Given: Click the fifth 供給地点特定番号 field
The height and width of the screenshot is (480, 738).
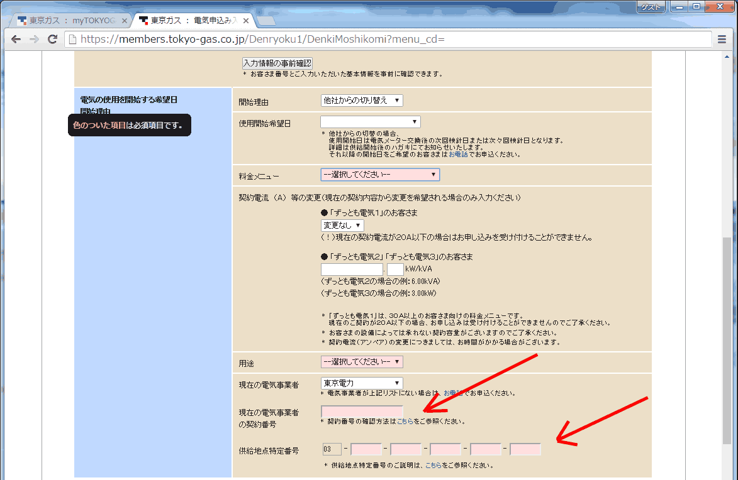Looking at the screenshot, I should click(x=486, y=449).
